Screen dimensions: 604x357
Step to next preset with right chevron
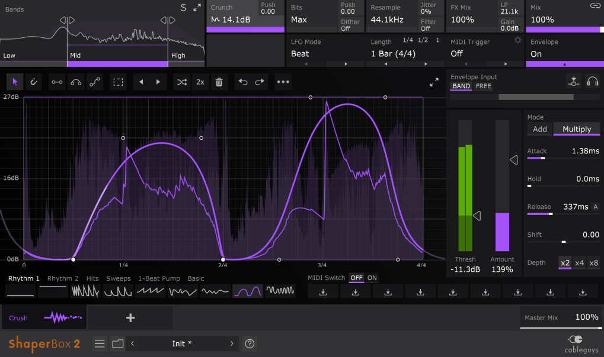click(232, 343)
